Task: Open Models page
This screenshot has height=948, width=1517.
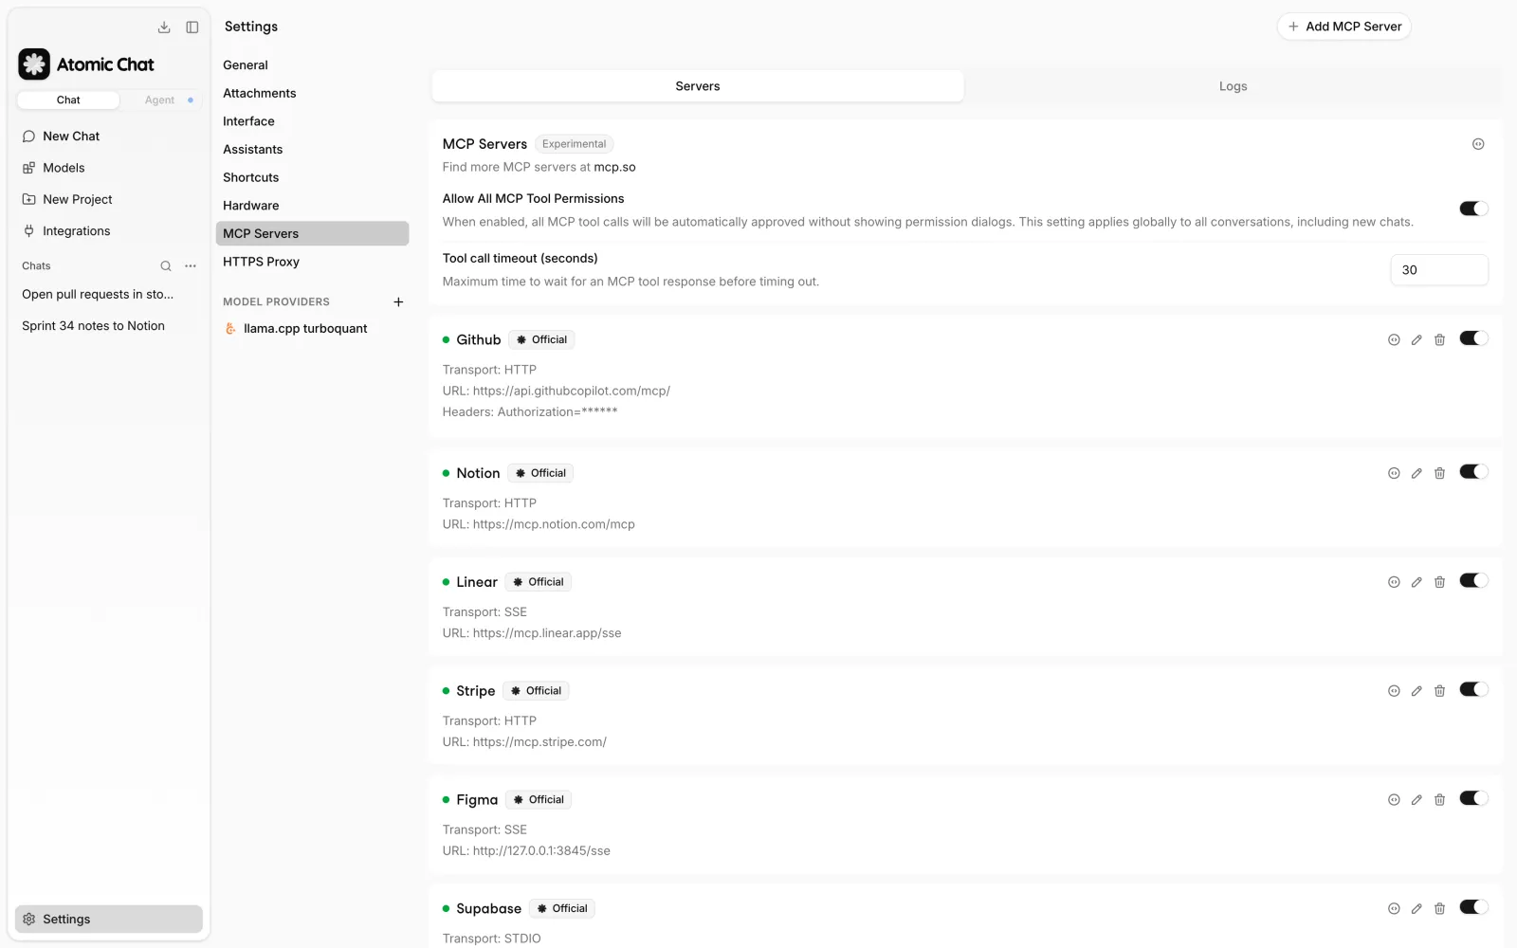Action: click(109, 168)
